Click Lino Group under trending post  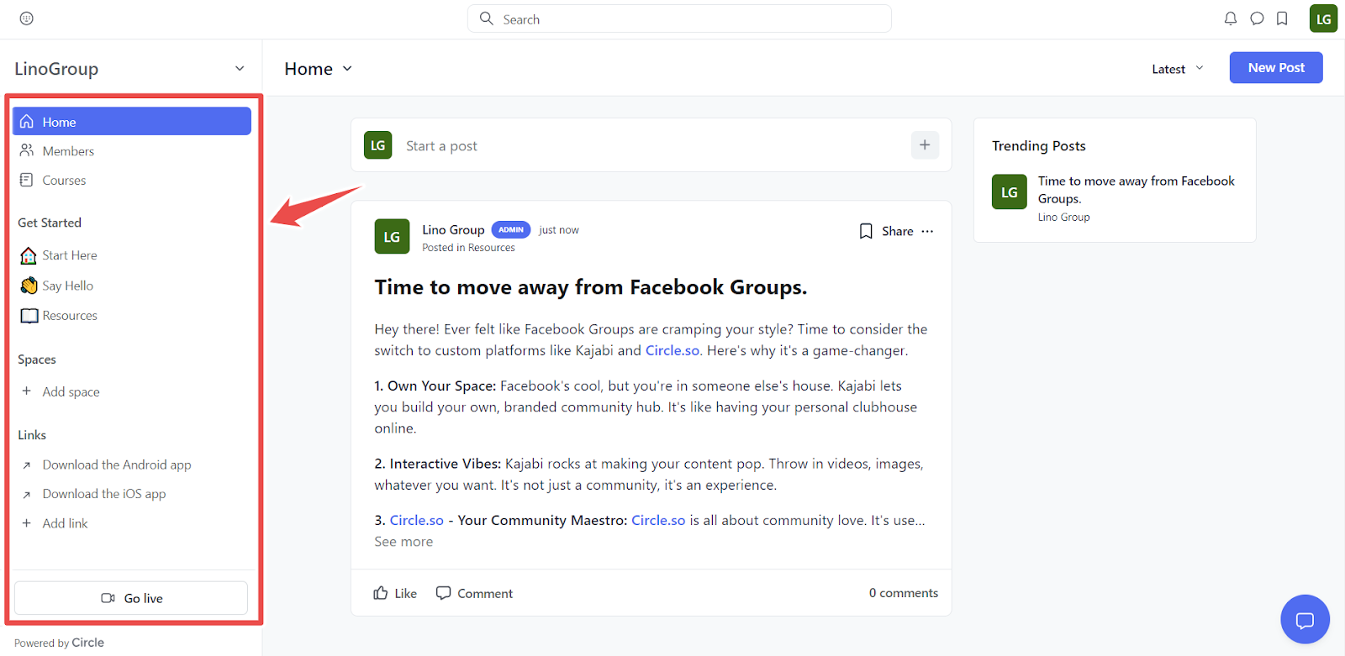pos(1063,217)
